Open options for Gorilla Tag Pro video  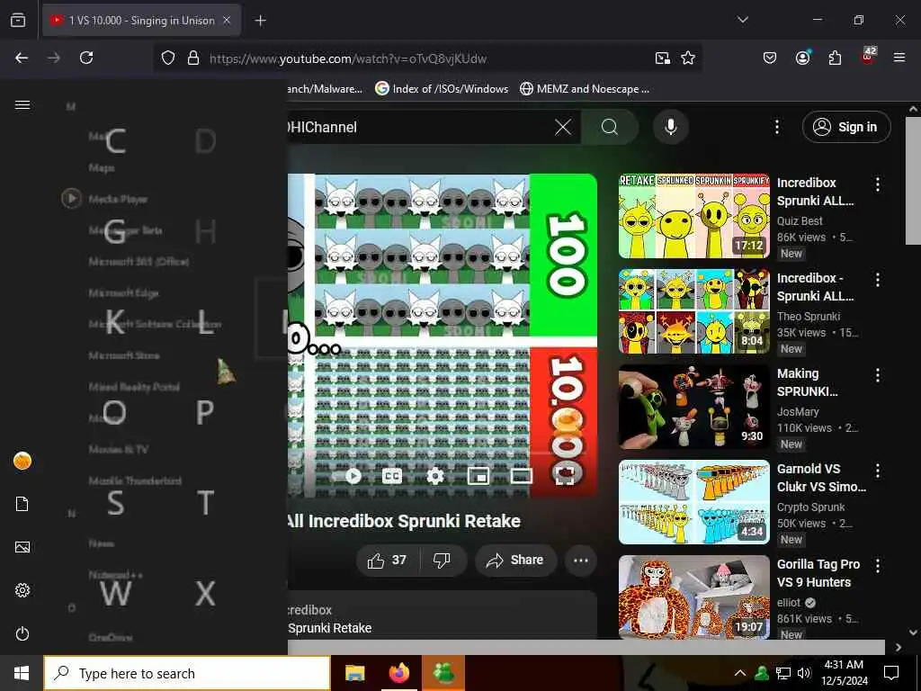pos(878,566)
